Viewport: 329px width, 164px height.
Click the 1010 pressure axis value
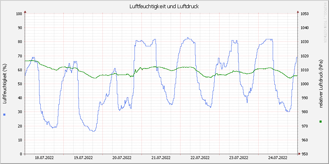pos(304,70)
